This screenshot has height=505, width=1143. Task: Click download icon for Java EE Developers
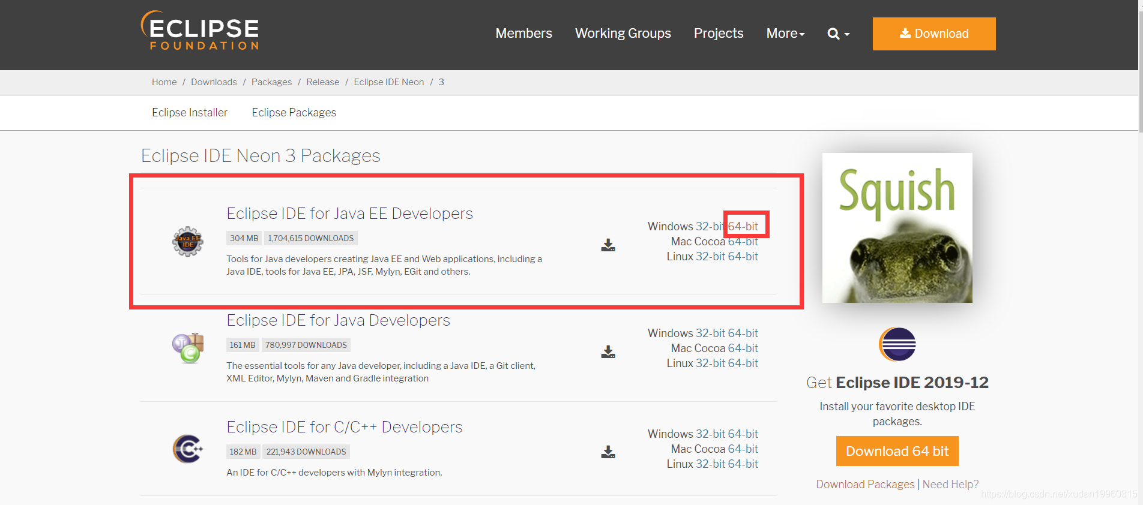click(608, 245)
